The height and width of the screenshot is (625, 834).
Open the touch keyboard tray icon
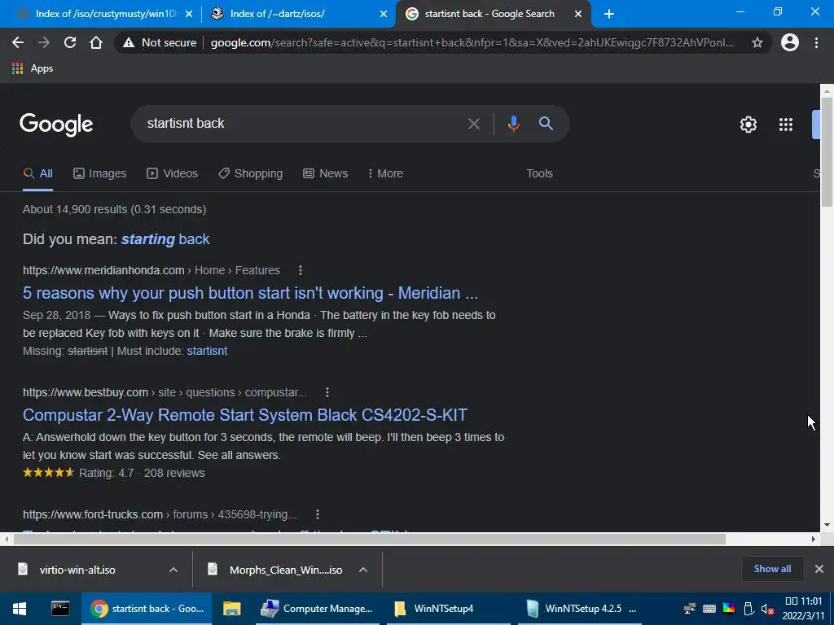709,609
